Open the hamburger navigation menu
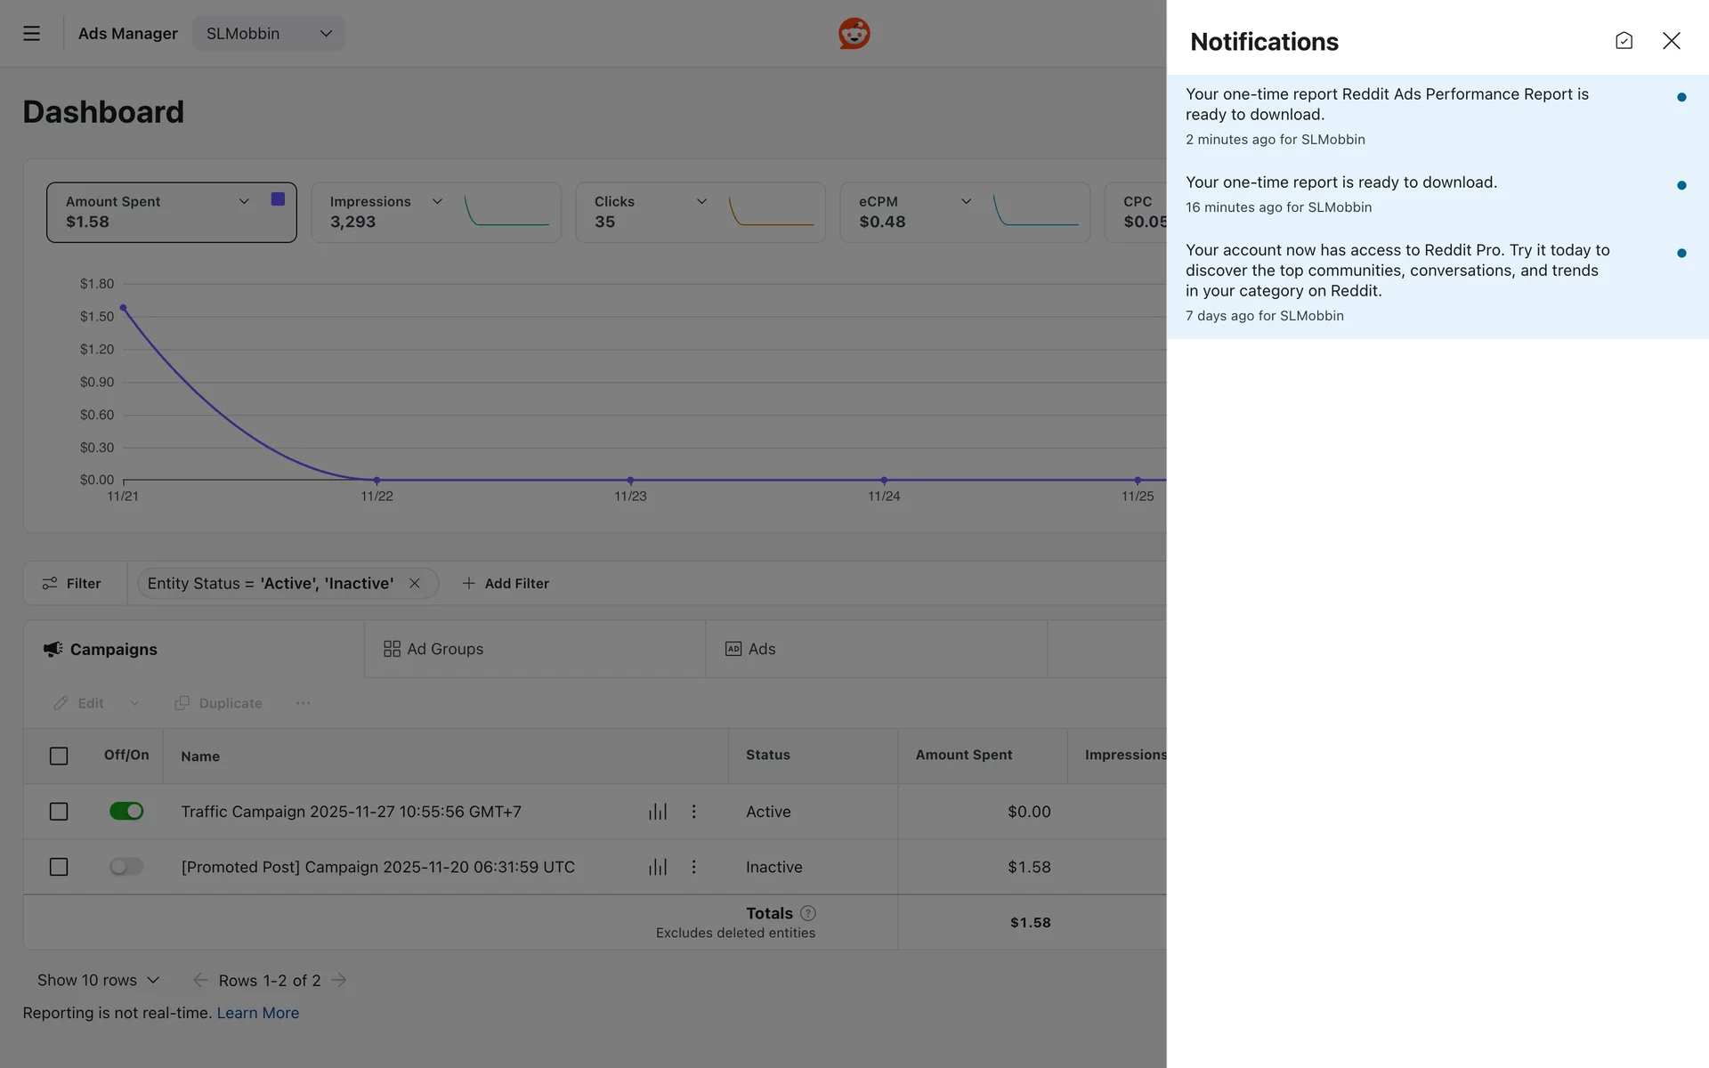The height and width of the screenshot is (1068, 1709). coord(31,34)
